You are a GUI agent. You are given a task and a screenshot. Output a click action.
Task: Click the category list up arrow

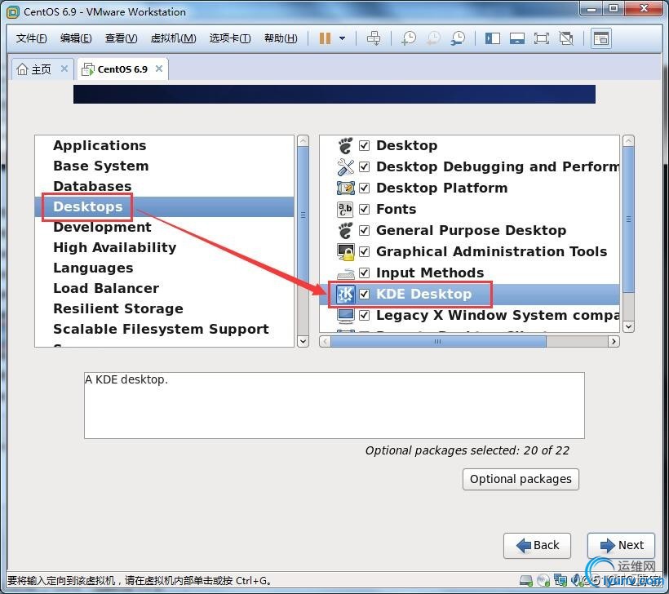click(x=303, y=141)
